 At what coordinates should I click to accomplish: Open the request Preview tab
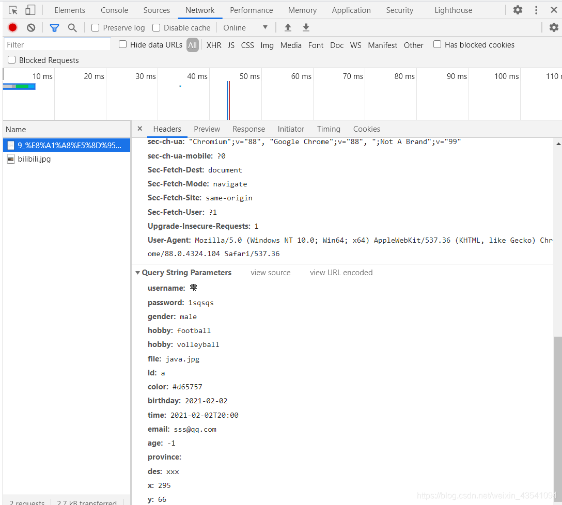207,129
